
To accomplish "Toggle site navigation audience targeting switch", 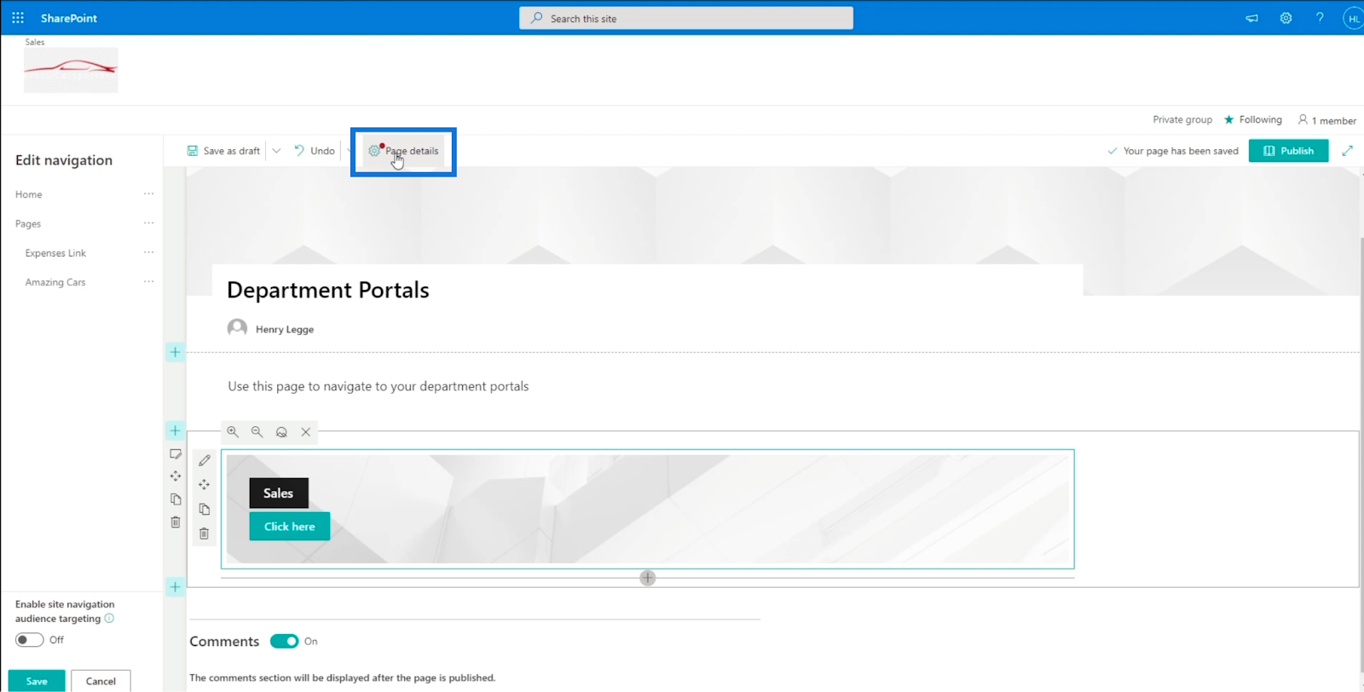I will click(29, 640).
